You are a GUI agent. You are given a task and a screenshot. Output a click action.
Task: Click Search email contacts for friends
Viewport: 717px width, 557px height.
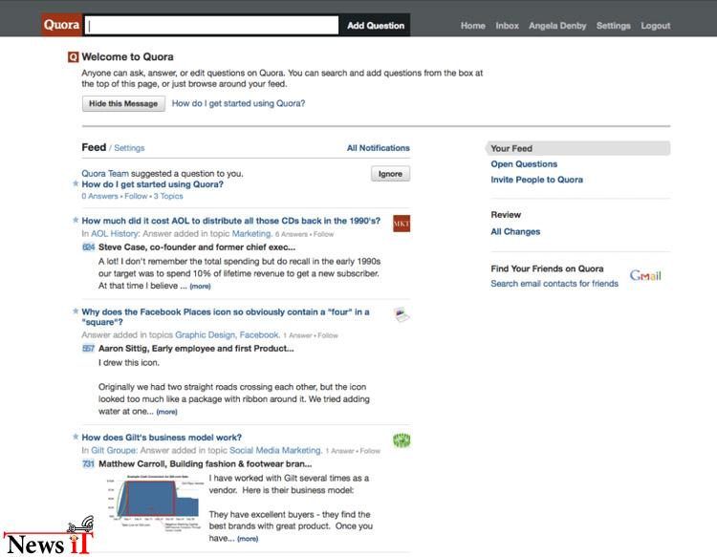point(554,284)
